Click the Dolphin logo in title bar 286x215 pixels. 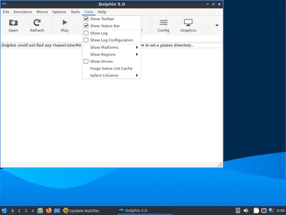(4, 4)
